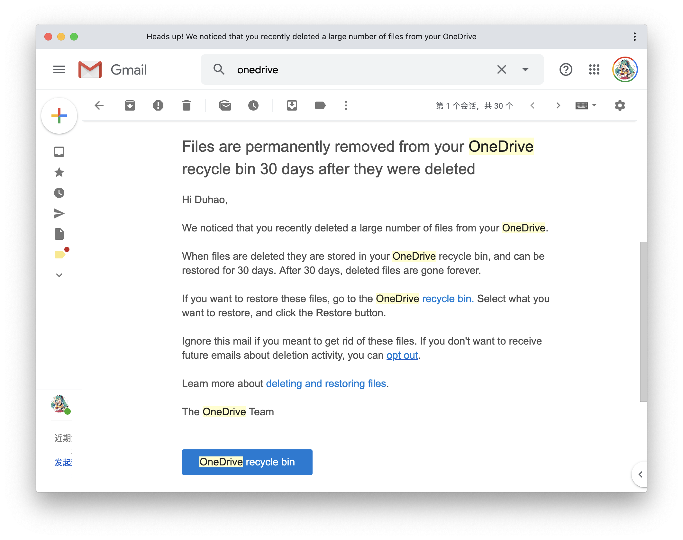Open the Help support icon
The height and width of the screenshot is (540, 683).
click(566, 69)
